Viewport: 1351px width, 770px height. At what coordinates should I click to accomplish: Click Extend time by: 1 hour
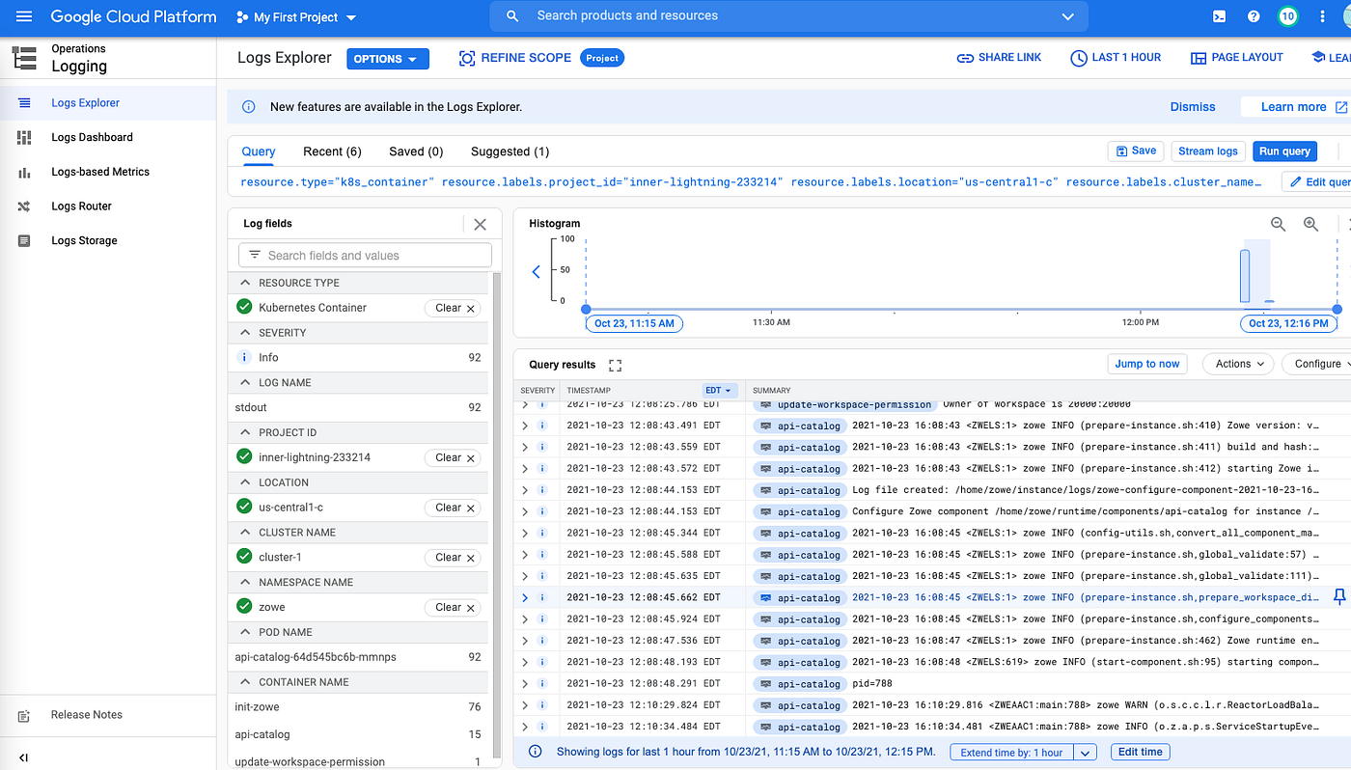pyautogui.click(x=1012, y=753)
